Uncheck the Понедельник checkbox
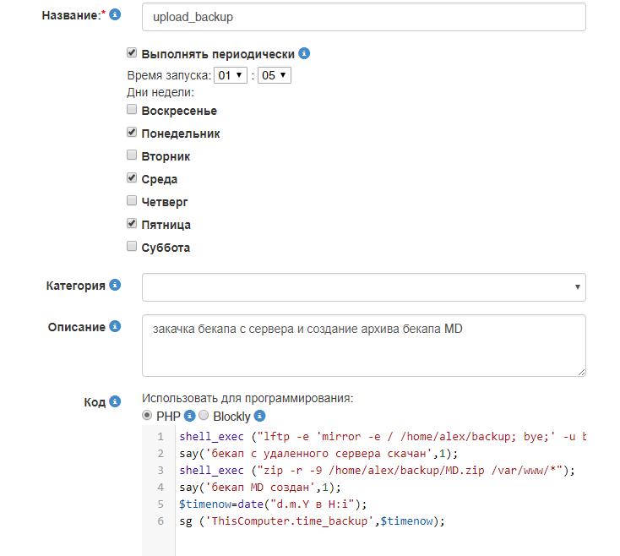 [x=132, y=133]
